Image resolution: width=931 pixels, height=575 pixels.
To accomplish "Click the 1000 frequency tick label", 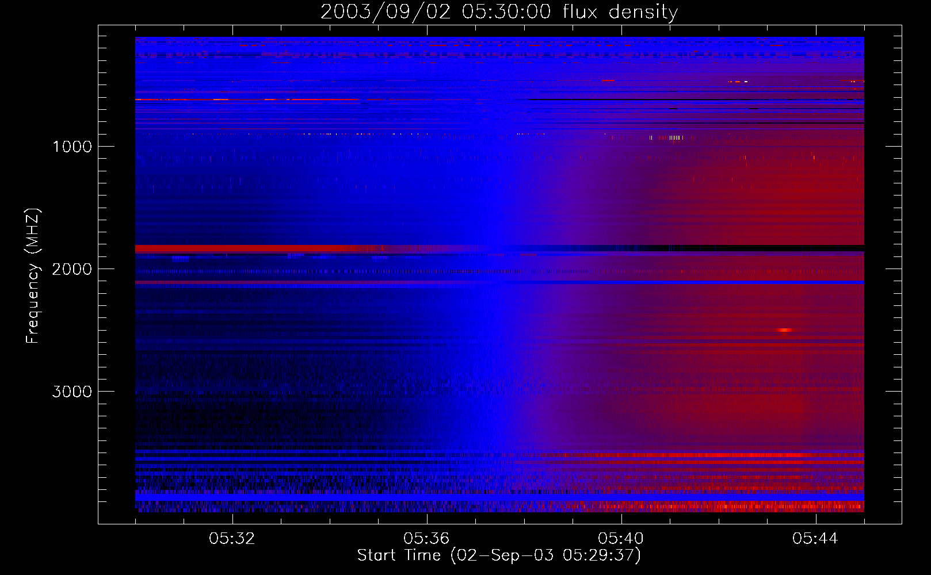I will (72, 147).
